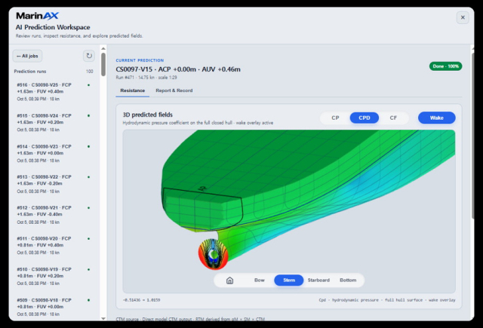Click the green status dot of run #511
This screenshot has height=328, width=483.
pos(89,238)
